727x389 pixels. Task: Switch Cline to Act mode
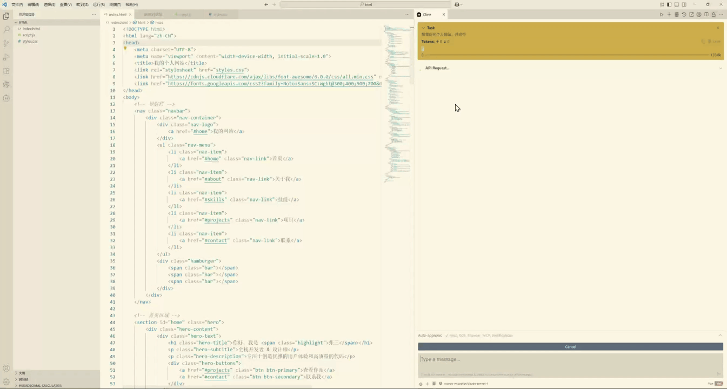point(719,384)
